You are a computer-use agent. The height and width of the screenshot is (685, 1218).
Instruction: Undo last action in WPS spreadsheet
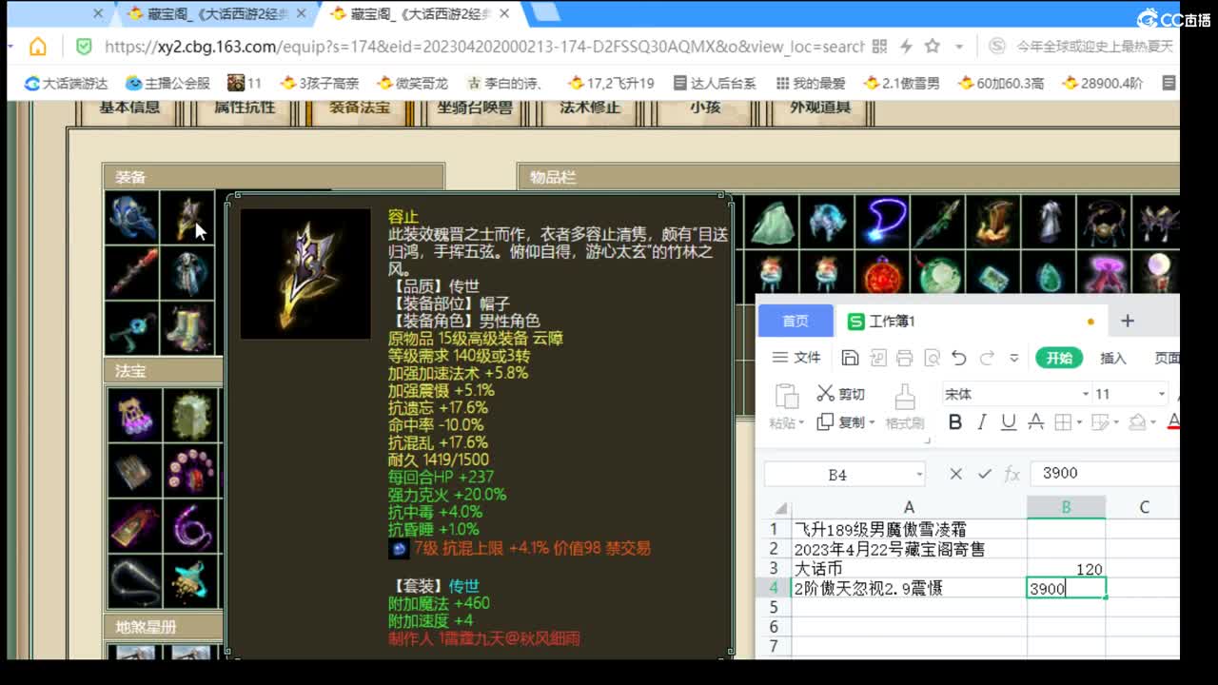[x=959, y=358]
